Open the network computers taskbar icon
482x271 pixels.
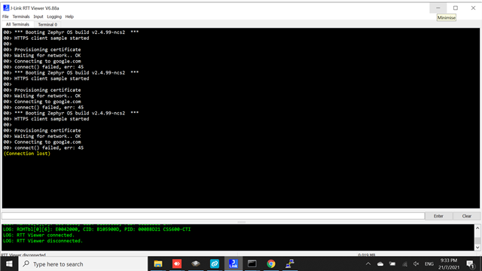pos(289,263)
